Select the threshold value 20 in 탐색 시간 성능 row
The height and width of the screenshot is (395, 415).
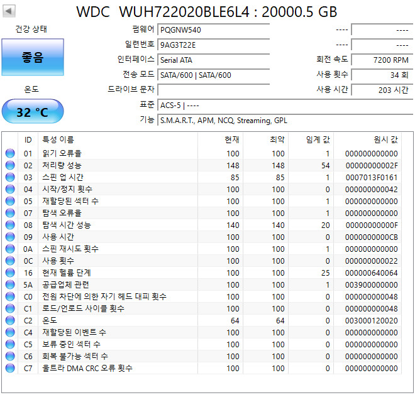pos(326,225)
